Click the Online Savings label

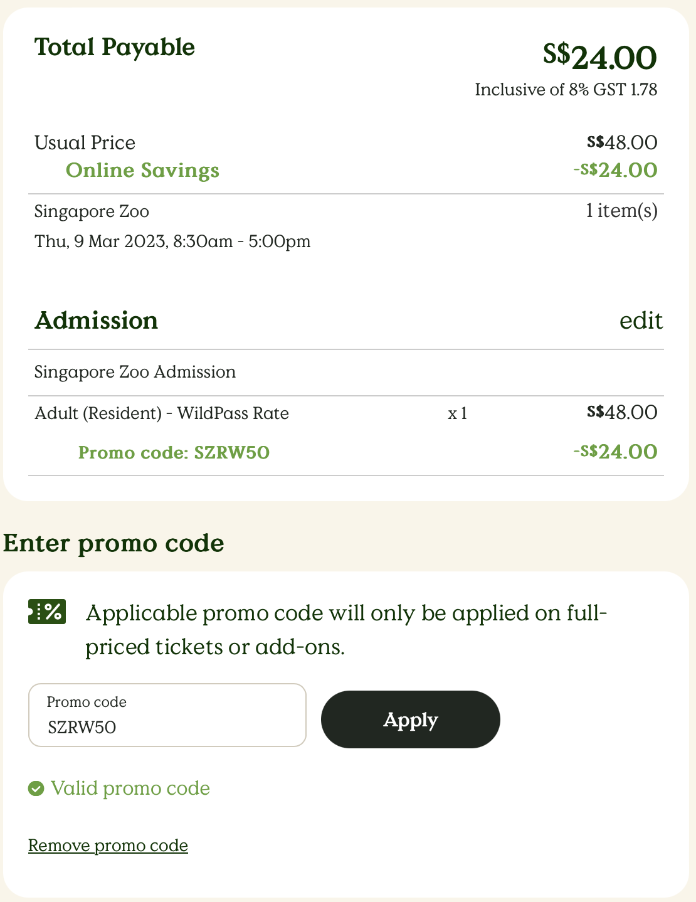[x=142, y=170]
